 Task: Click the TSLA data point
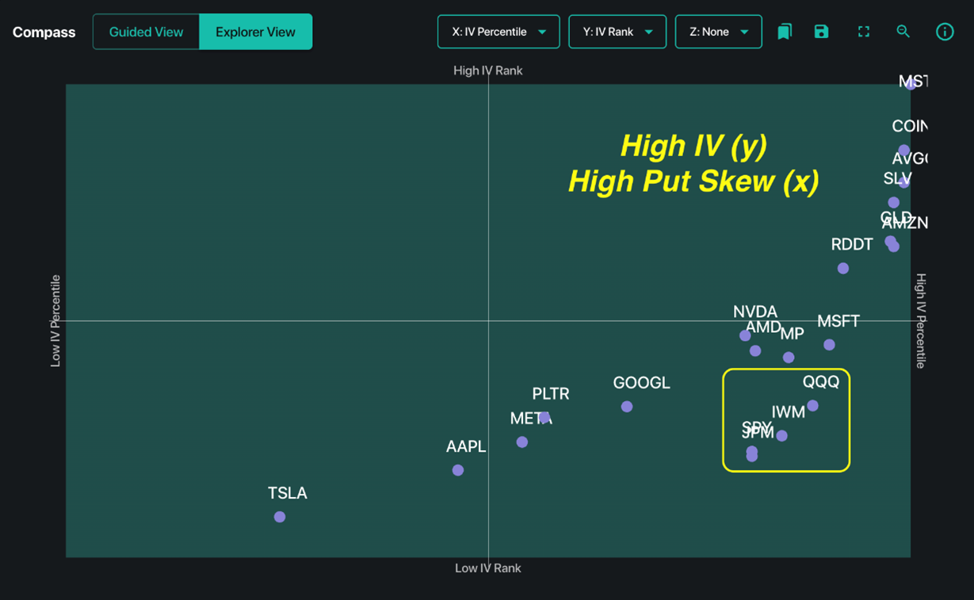point(280,517)
